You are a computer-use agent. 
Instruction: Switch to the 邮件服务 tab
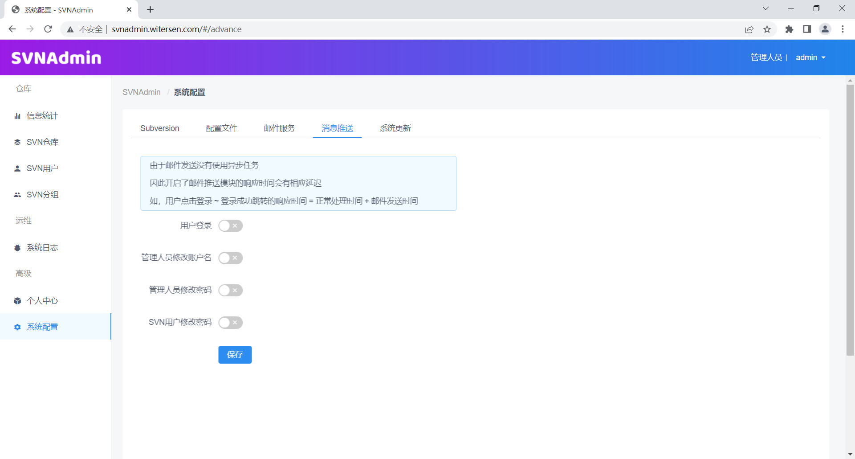pos(279,128)
